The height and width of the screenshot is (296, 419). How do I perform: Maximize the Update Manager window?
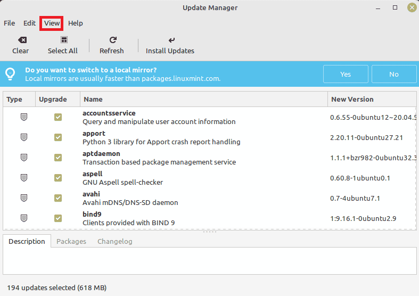click(395, 8)
